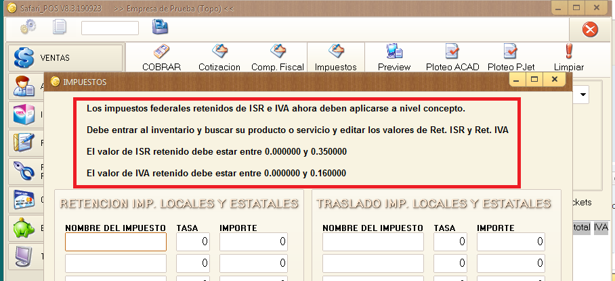Click the red circular close icon
Image resolution: width=615 pixels, height=281 pixels.
[590, 29]
